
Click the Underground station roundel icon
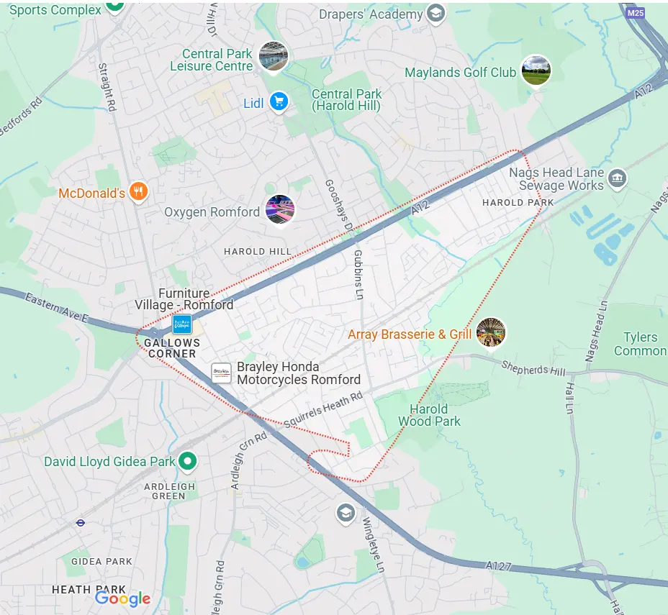81,523
